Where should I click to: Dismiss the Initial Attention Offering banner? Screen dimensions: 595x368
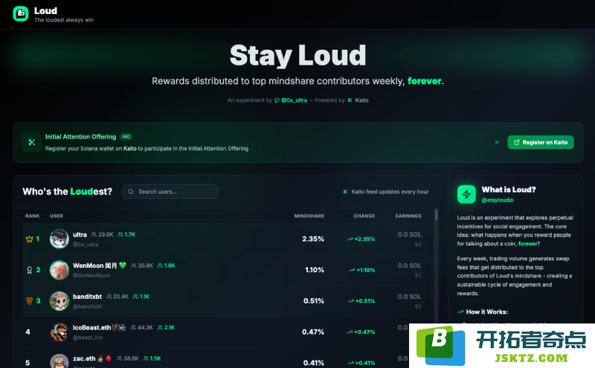[x=497, y=142]
